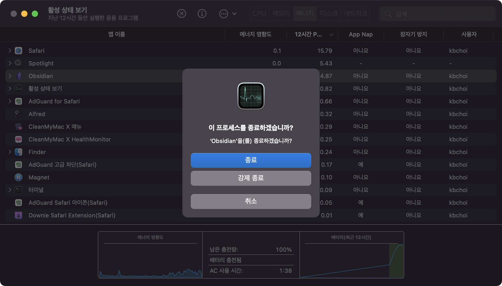The width and height of the screenshot is (502, 286).
Task: Click the yellow minimize window button
Action: click(x=24, y=14)
